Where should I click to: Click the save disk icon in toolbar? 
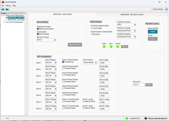click(x=3, y=9)
